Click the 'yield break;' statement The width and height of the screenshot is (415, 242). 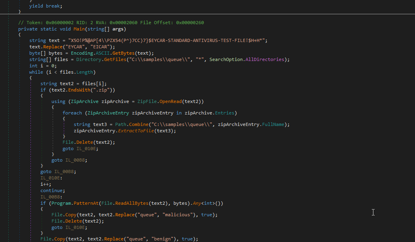pos(46,6)
